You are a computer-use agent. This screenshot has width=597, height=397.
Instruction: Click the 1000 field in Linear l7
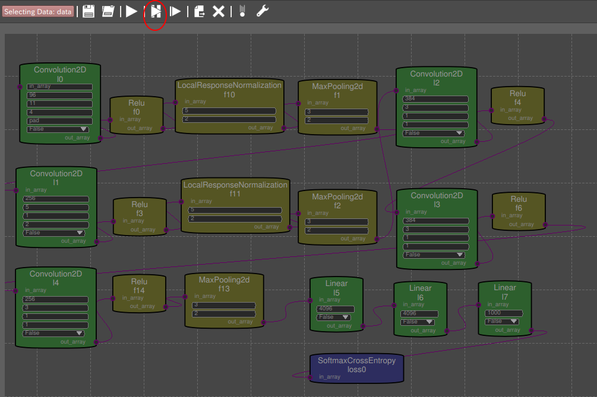[504, 313]
